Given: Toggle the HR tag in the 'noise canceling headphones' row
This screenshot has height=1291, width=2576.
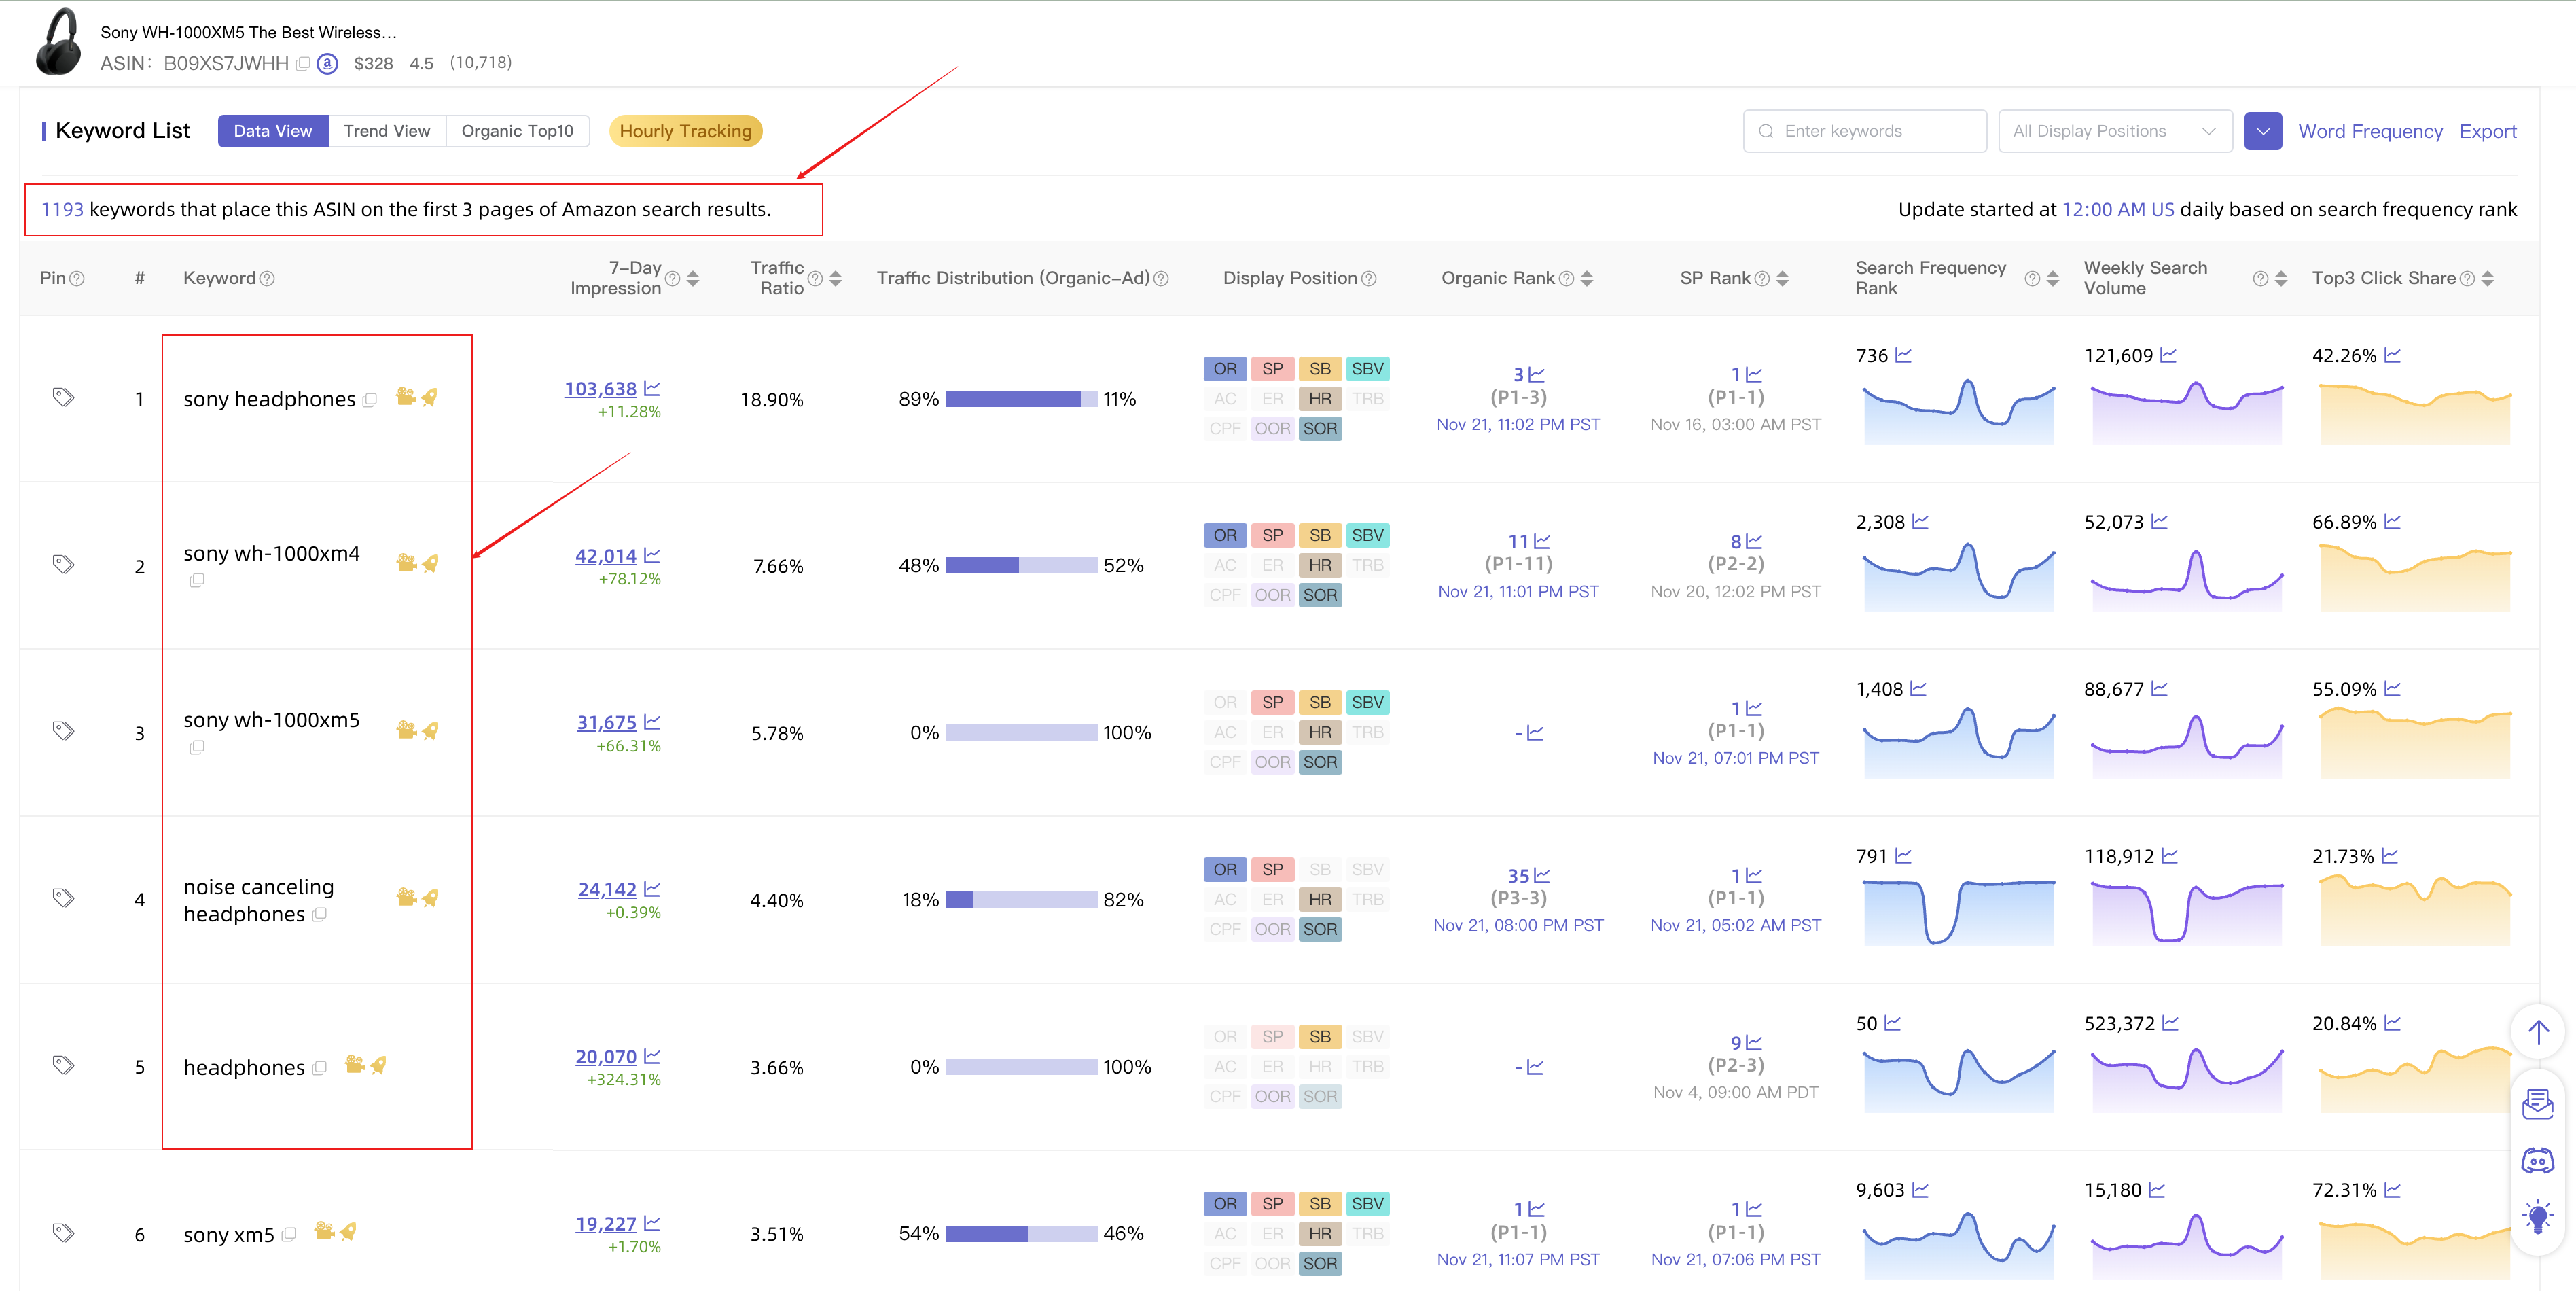Looking at the screenshot, I should [1320, 900].
